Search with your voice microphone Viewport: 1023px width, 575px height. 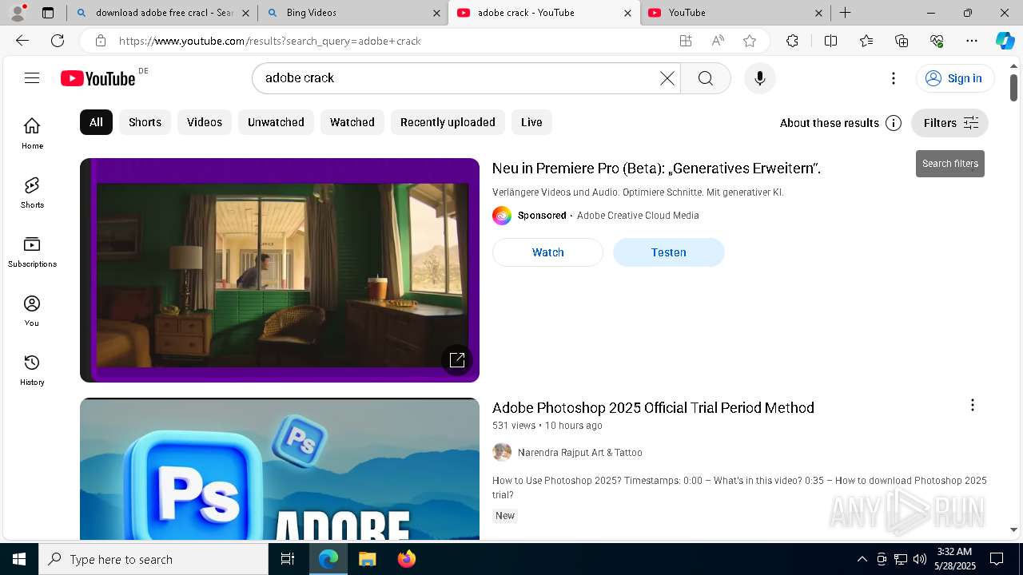759,77
